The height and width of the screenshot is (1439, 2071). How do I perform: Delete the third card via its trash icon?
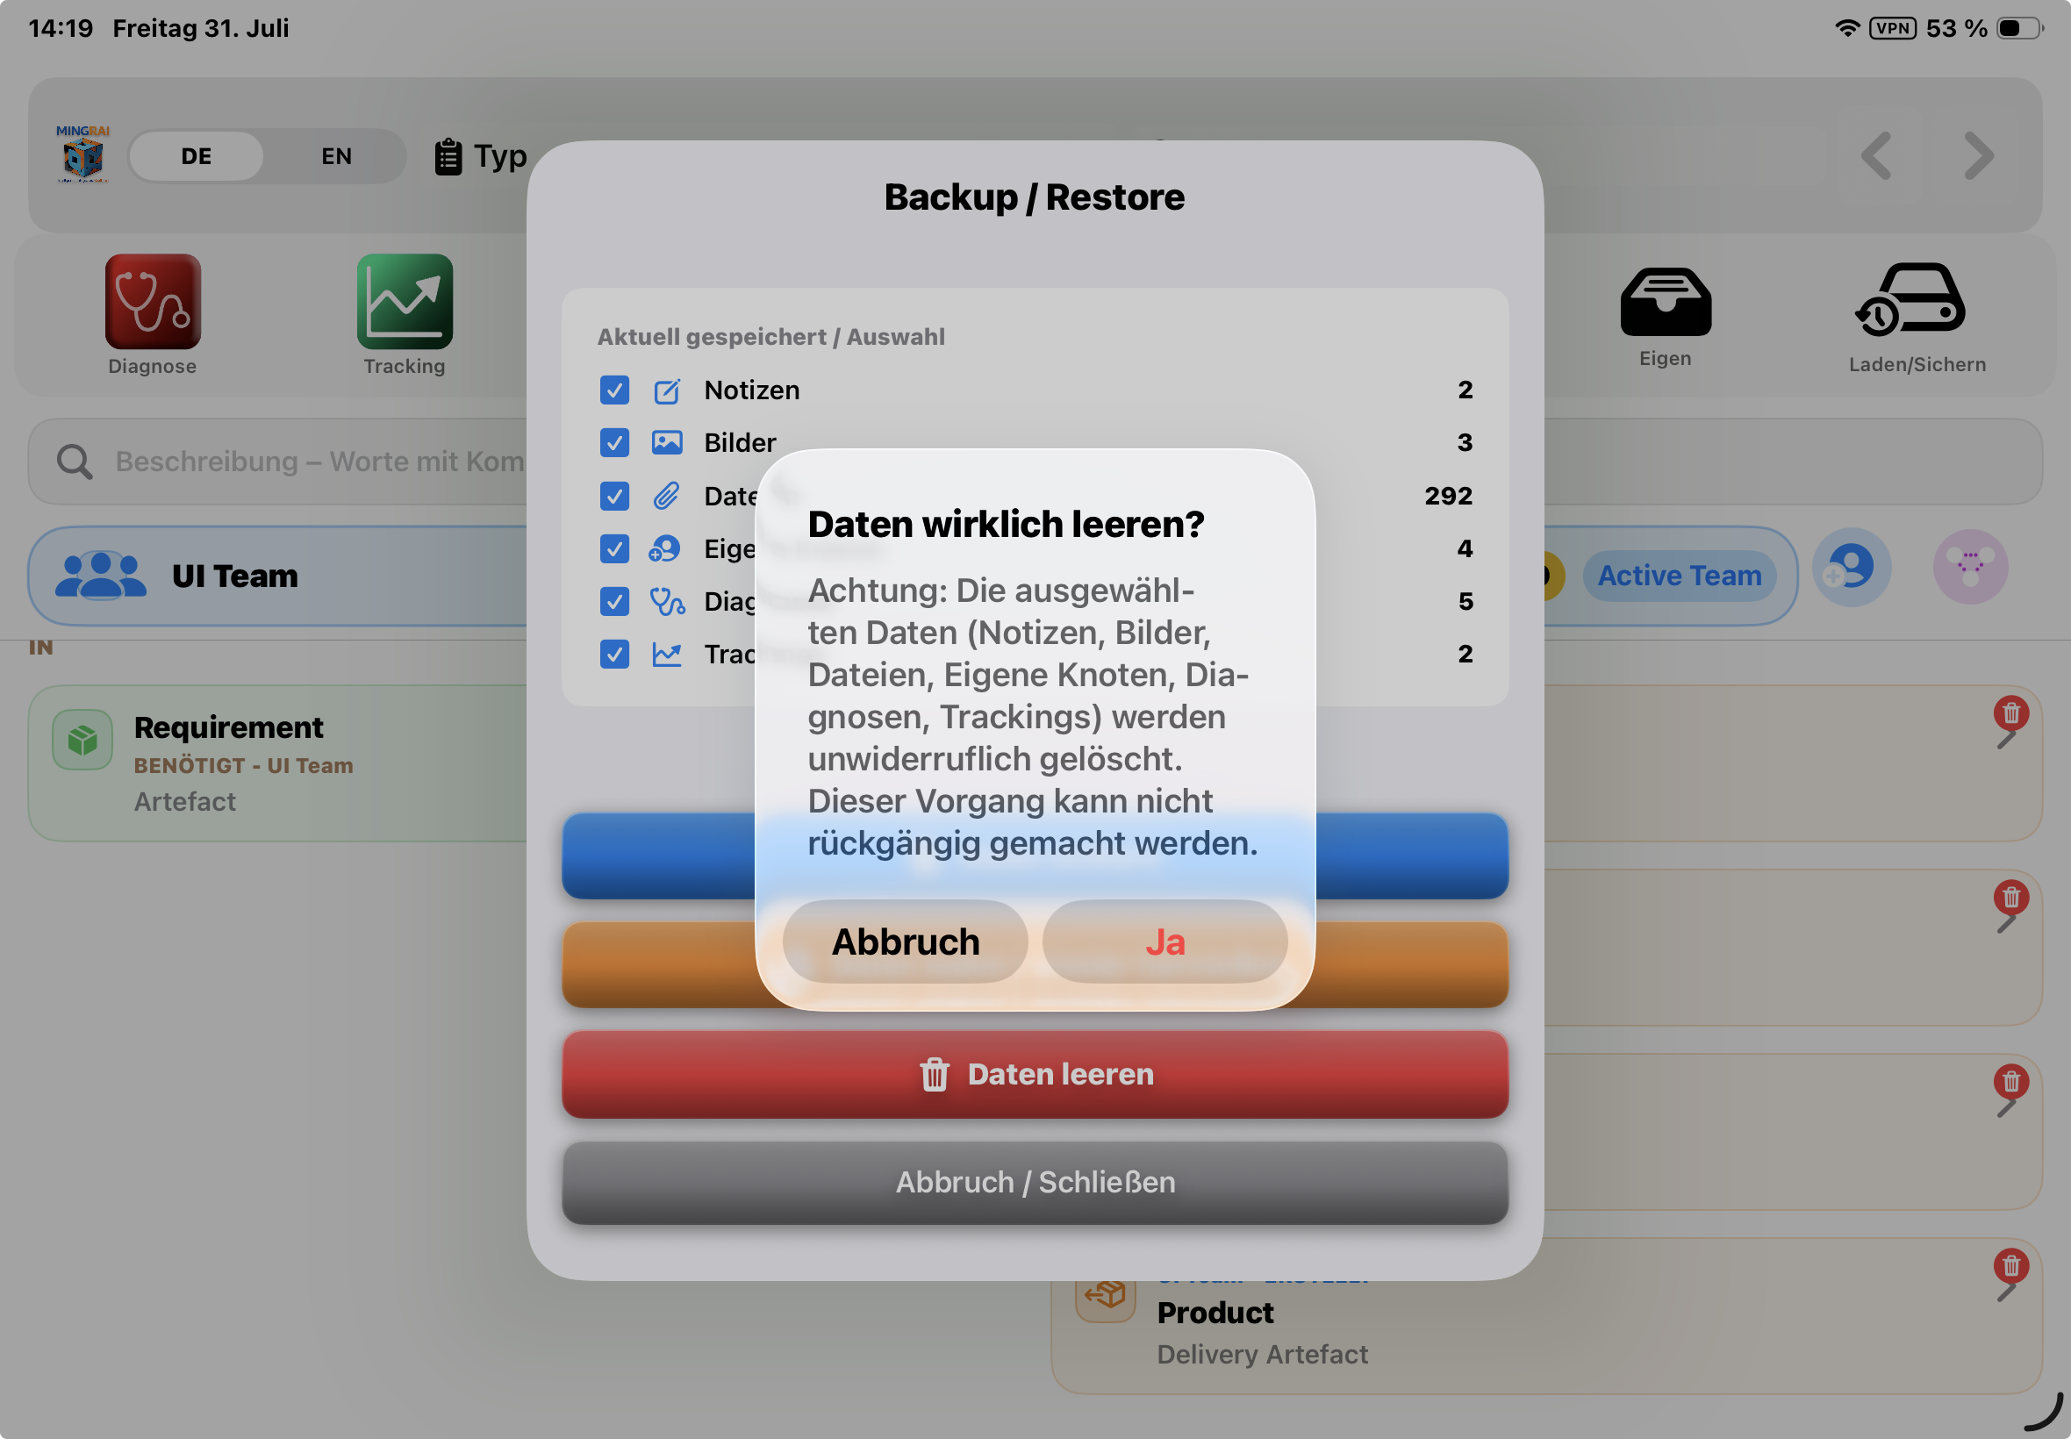click(2011, 1081)
